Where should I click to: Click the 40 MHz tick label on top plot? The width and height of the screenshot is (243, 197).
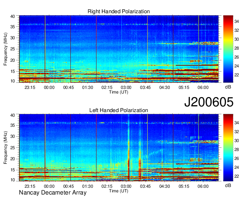point(13,16)
